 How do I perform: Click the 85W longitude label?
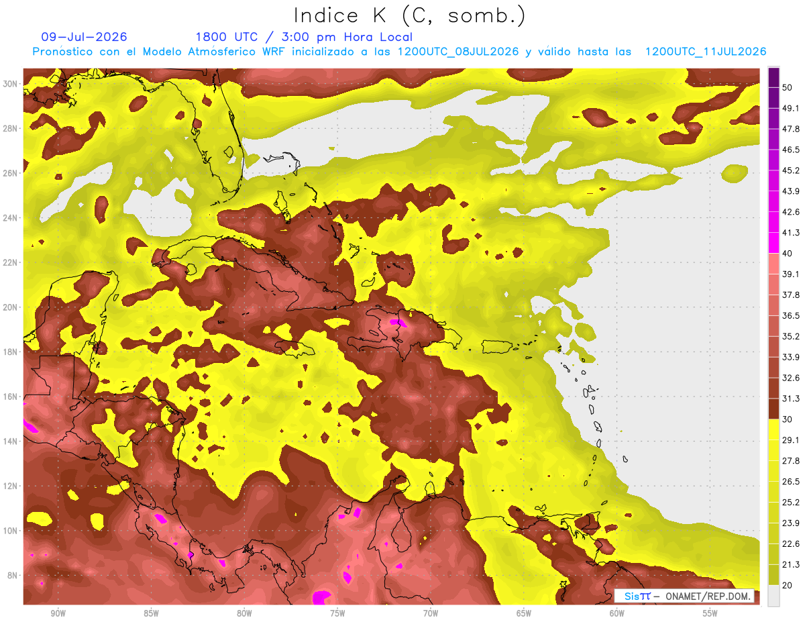151,613
